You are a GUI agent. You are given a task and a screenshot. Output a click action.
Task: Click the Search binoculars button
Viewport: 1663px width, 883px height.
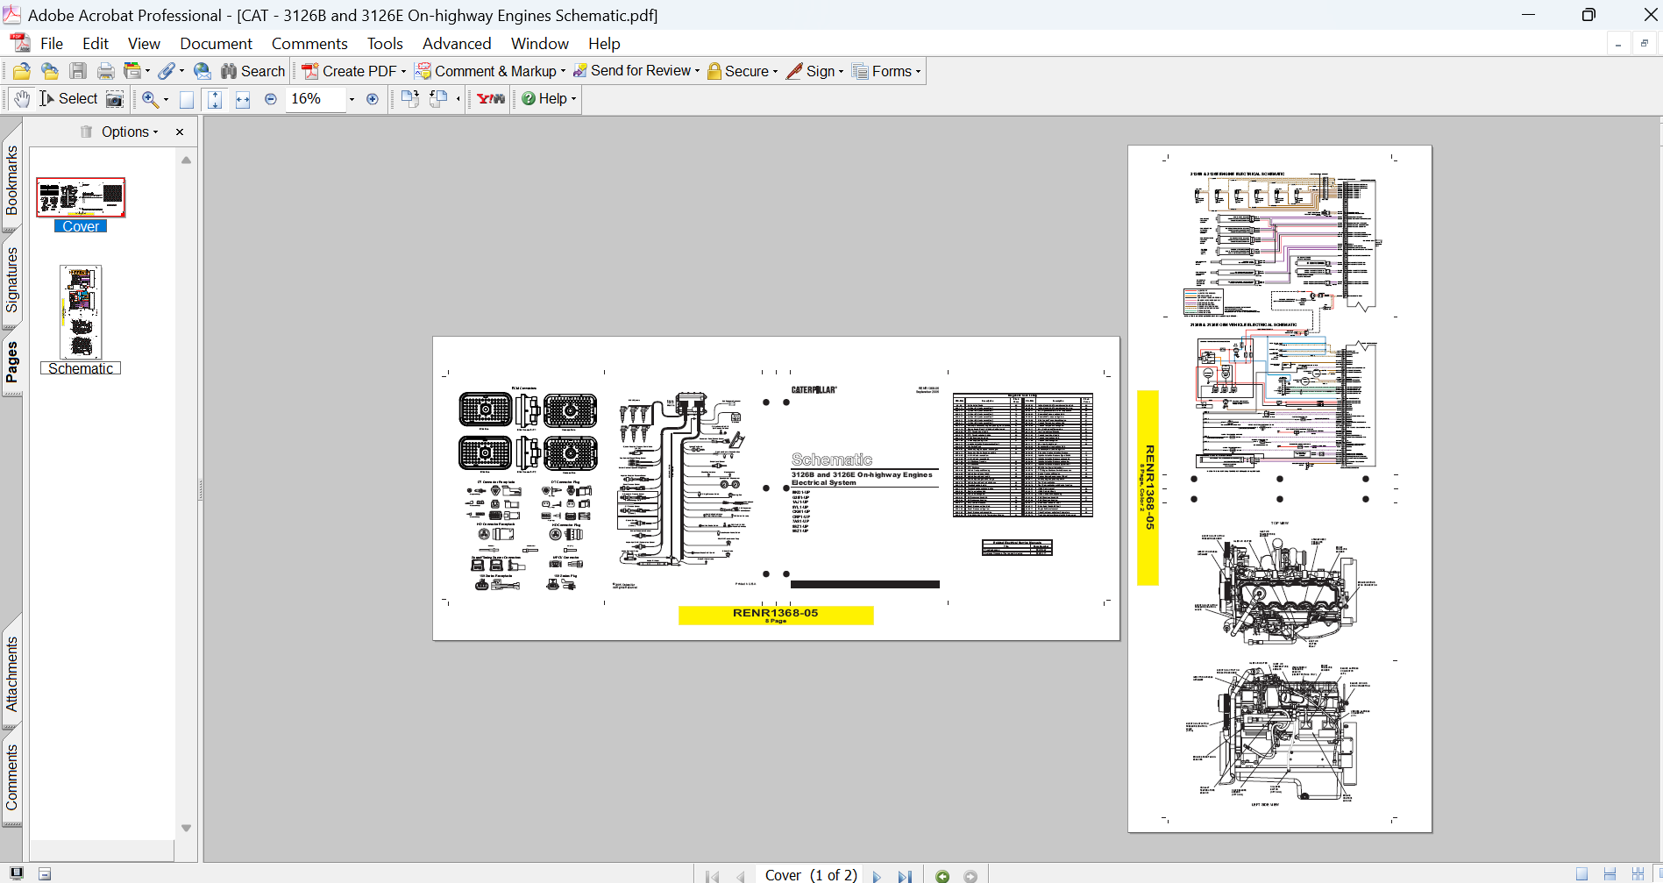(252, 71)
